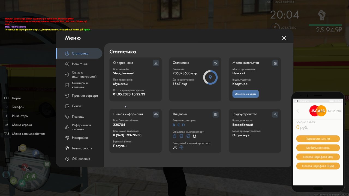Click the Отметить на карте button
The image size is (349, 196).
click(x=245, y=94)
